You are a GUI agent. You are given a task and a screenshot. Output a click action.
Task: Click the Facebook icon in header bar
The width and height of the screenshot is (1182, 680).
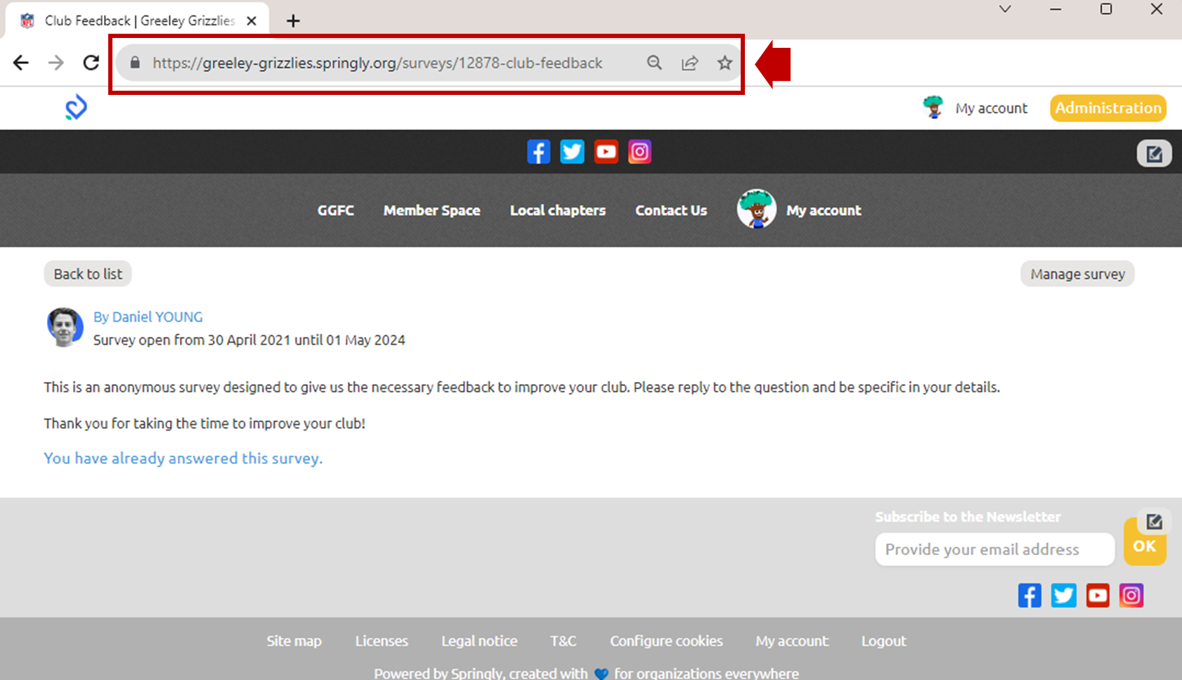click(538, 152)
